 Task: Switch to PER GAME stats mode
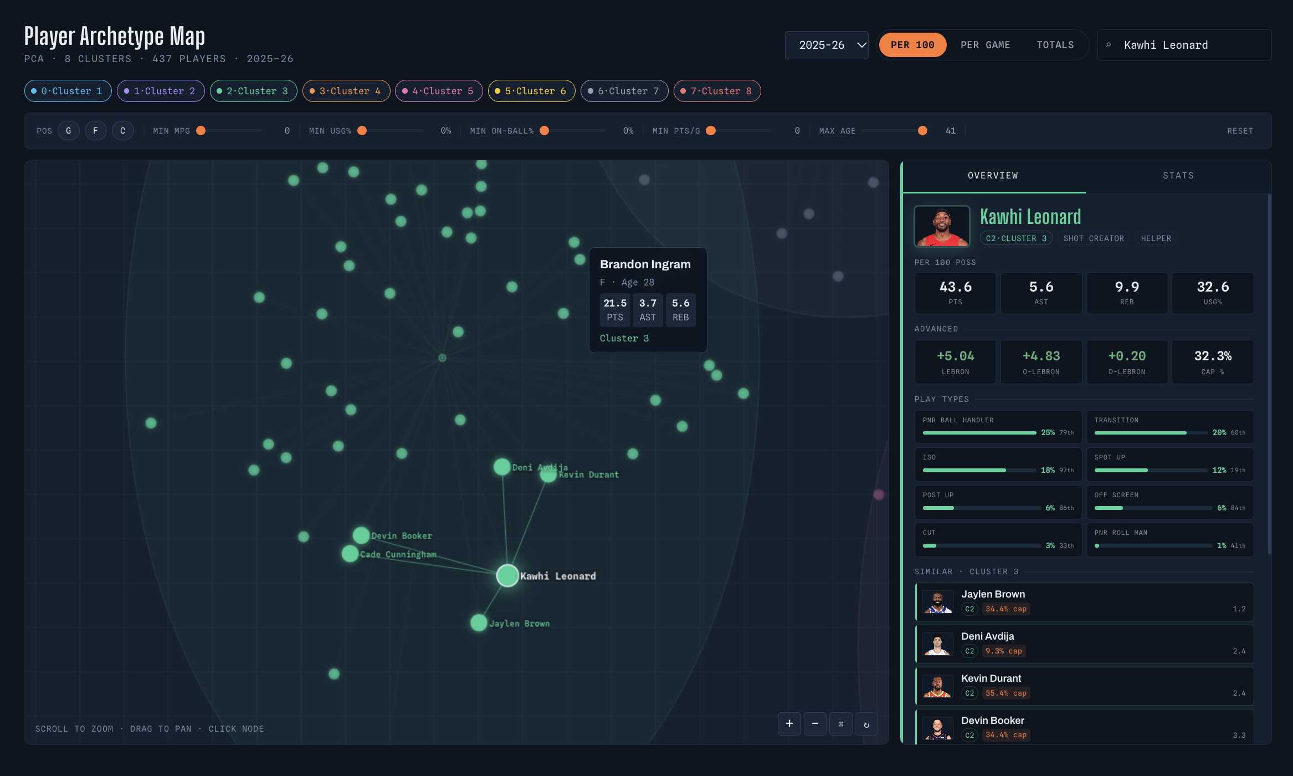point(985,45)
